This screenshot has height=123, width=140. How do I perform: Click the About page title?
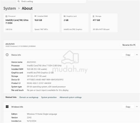(x=27, y=8)
